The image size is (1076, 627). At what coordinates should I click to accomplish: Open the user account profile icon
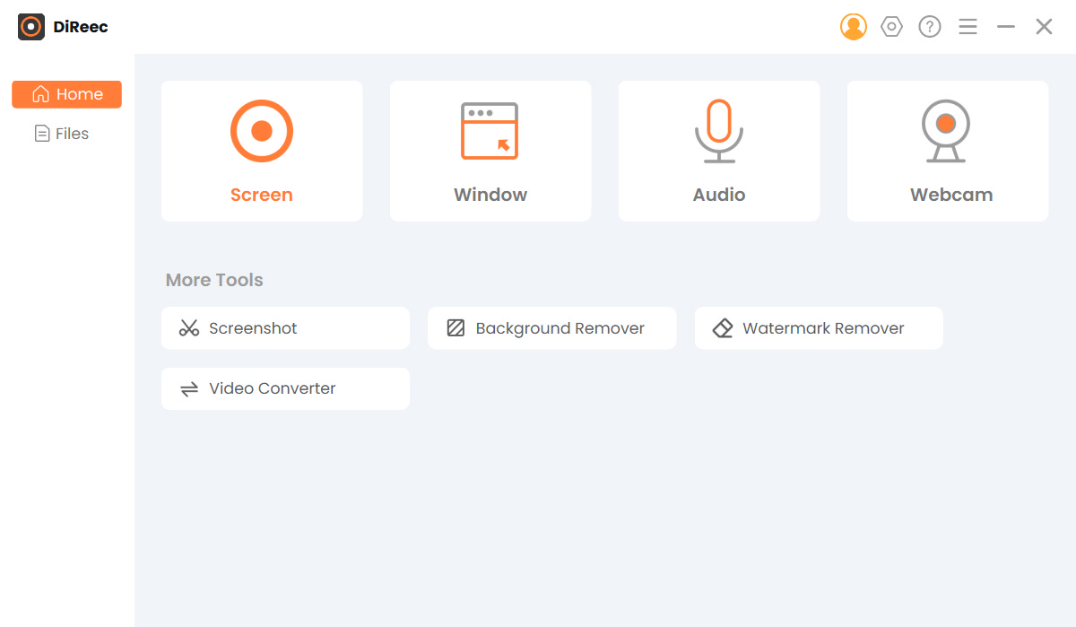coord(853,27)
